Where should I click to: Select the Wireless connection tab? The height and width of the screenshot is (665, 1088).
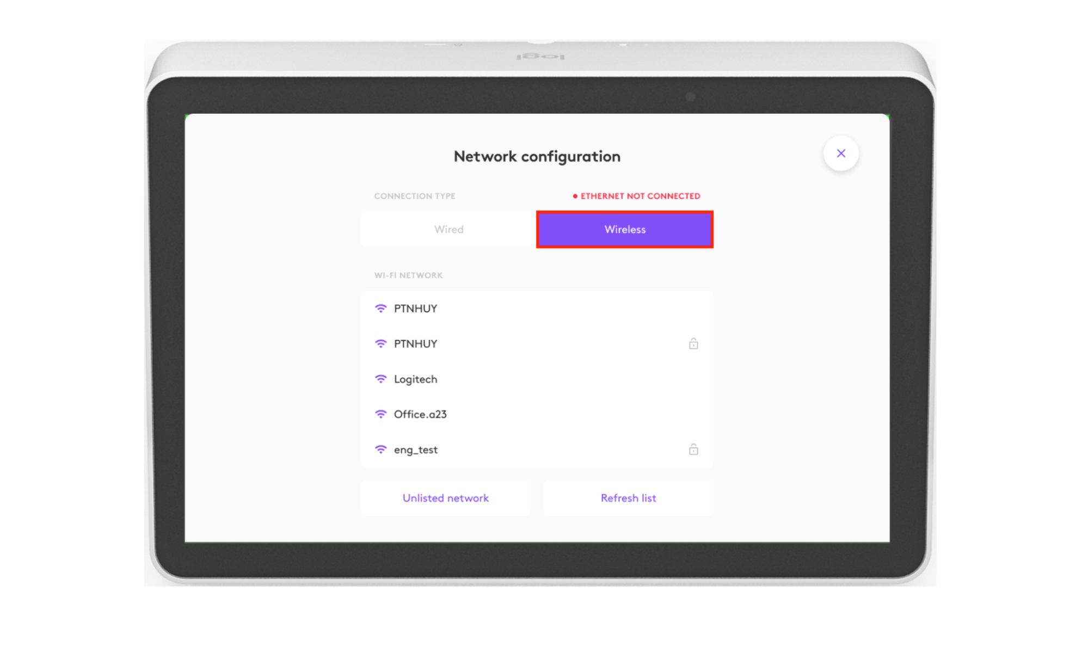[624, 230]
